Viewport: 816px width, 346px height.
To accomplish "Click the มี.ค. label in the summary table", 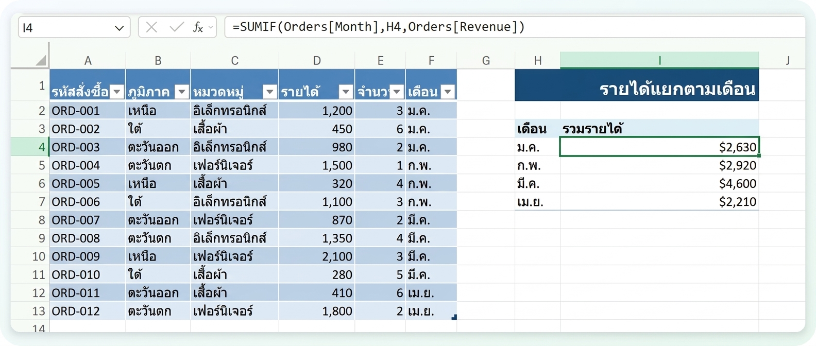I will tap(537, 184).
